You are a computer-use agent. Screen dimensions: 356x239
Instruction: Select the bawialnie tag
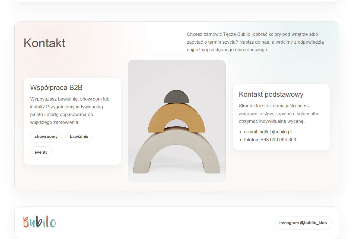[79, 137]
